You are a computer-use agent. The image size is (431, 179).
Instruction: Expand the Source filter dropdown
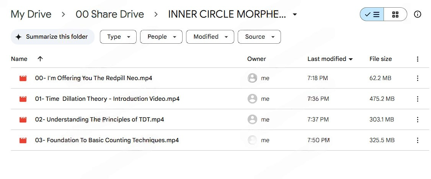click(x=259, y=37)
